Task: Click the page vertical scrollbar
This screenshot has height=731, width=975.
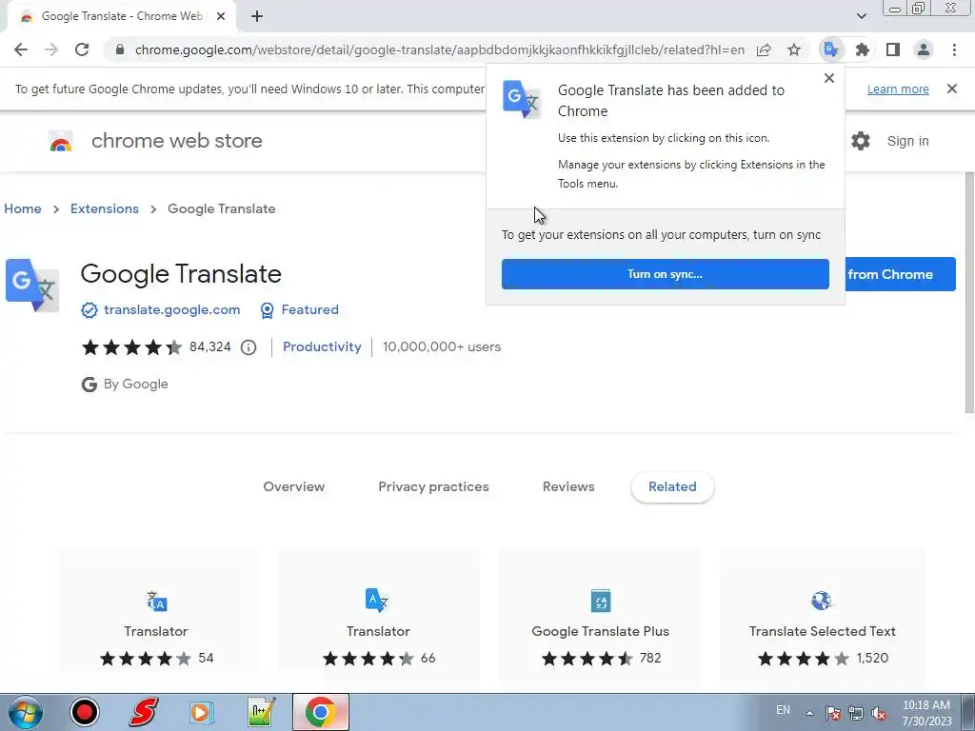Action: (x=969, y=292)
